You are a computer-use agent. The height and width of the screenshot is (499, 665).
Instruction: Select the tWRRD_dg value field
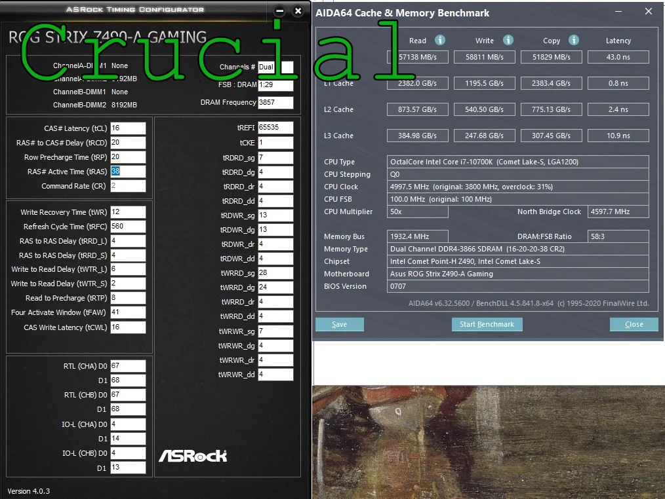[x=275, y=287]
